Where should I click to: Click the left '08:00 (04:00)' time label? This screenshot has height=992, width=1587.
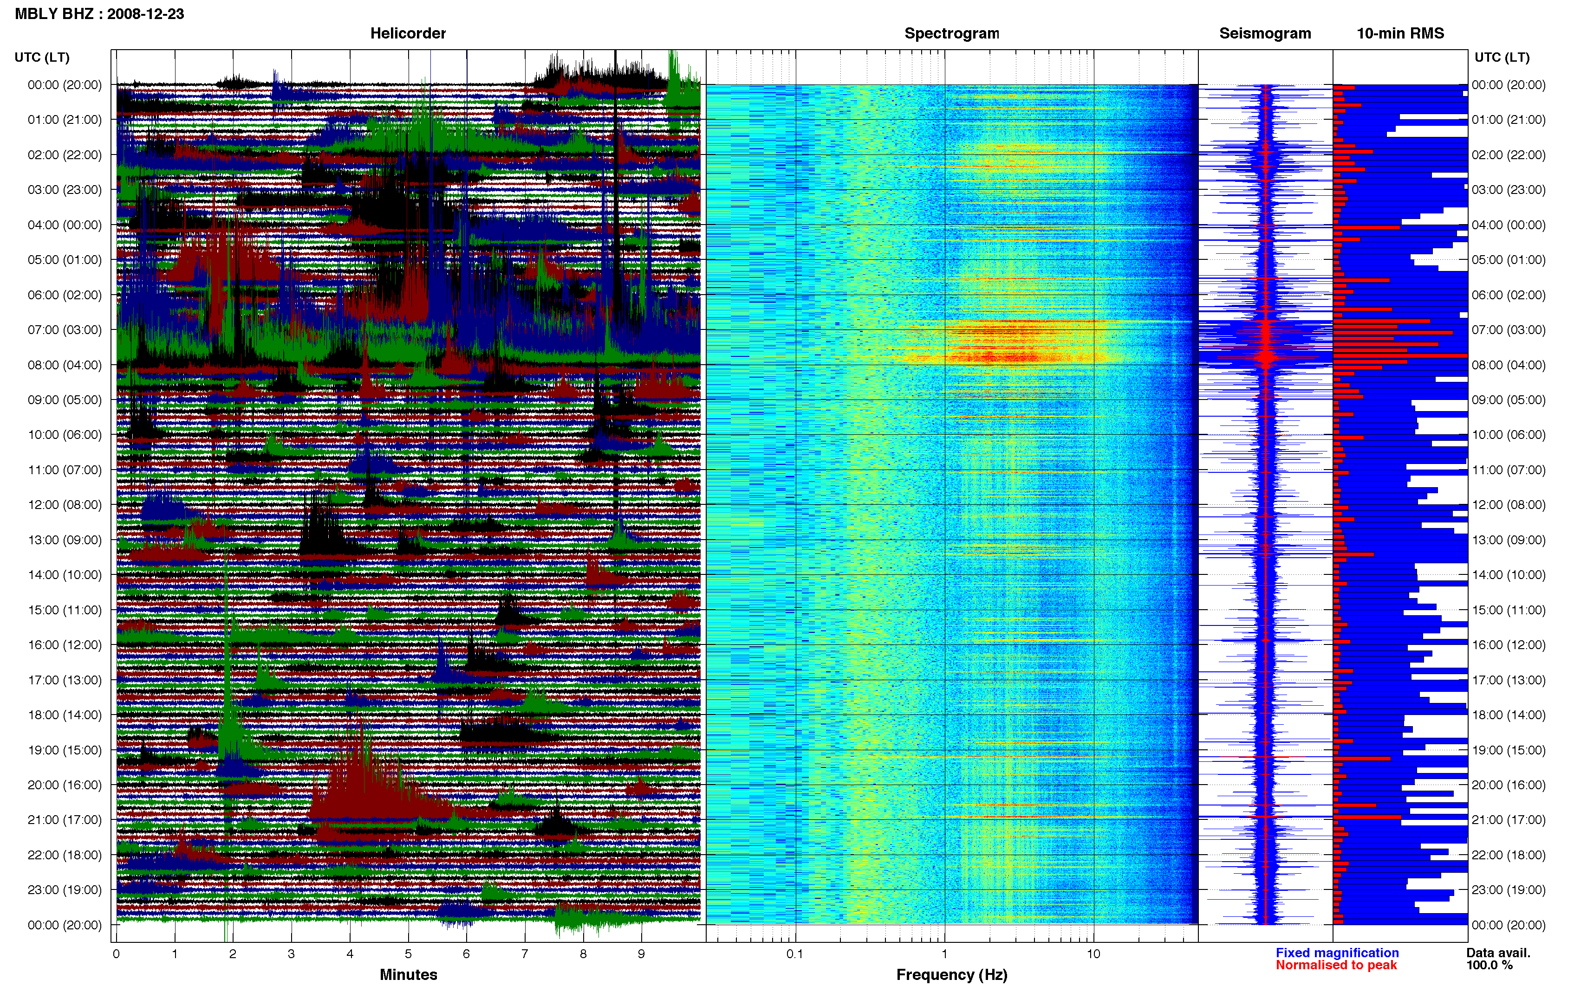pyautogui.click(x=65, y=365)
